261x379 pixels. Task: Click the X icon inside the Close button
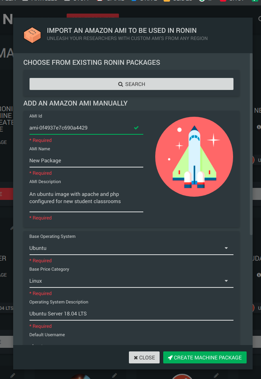[x=135, y=357]
